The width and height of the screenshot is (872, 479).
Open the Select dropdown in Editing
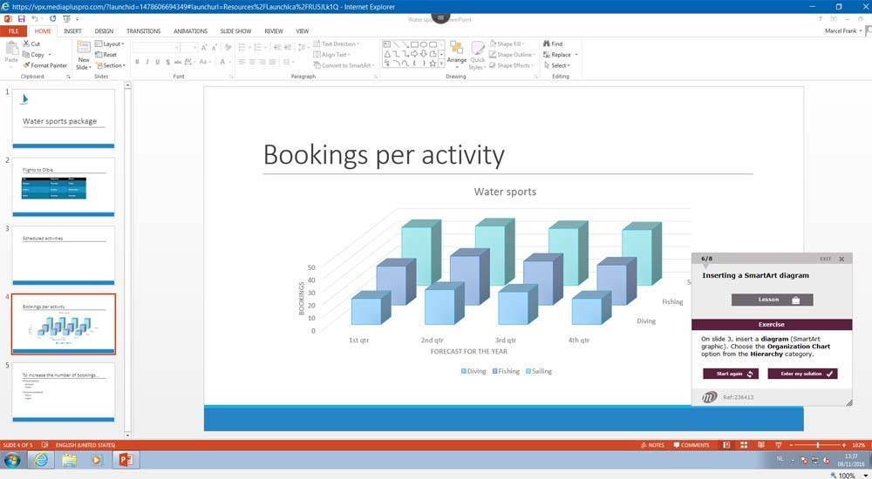[x=559, y=65]
